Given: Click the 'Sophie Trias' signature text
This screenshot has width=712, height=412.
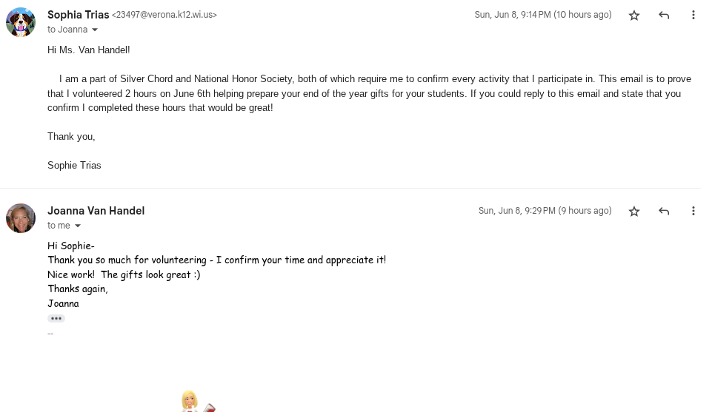Looking at the screenshot, I should point(74,165).
